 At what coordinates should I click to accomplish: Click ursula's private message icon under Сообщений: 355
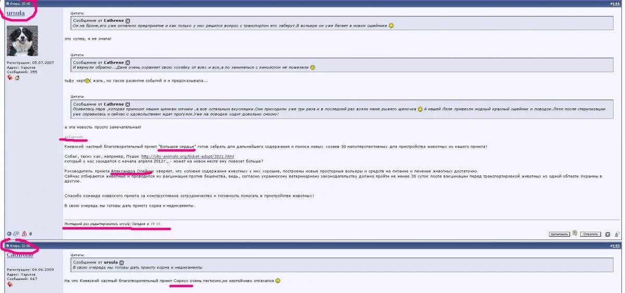click(10, 78)
